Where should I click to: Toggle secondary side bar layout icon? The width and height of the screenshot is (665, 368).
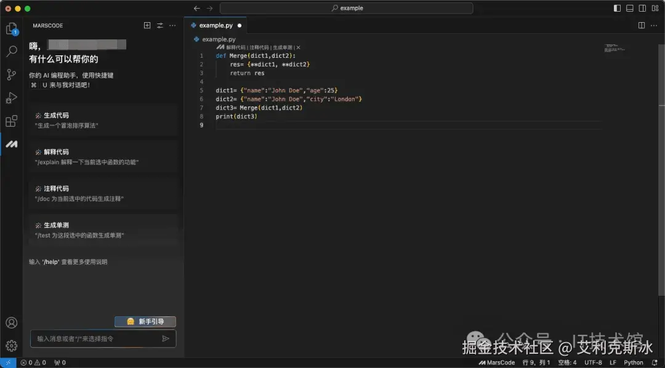click(642, 8)
